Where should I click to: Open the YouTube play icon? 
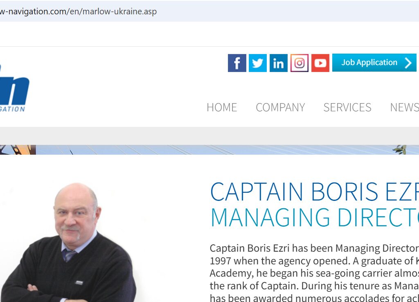click(x=320, y=63)
